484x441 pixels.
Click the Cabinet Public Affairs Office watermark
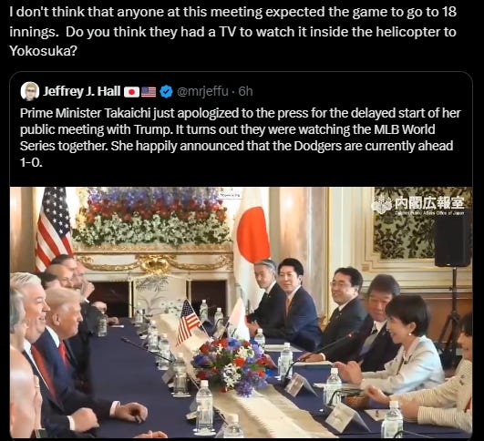420,205
